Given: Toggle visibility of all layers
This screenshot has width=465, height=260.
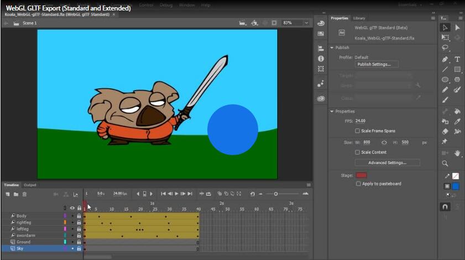Looking at the screenshot, I should coord(72,208).
